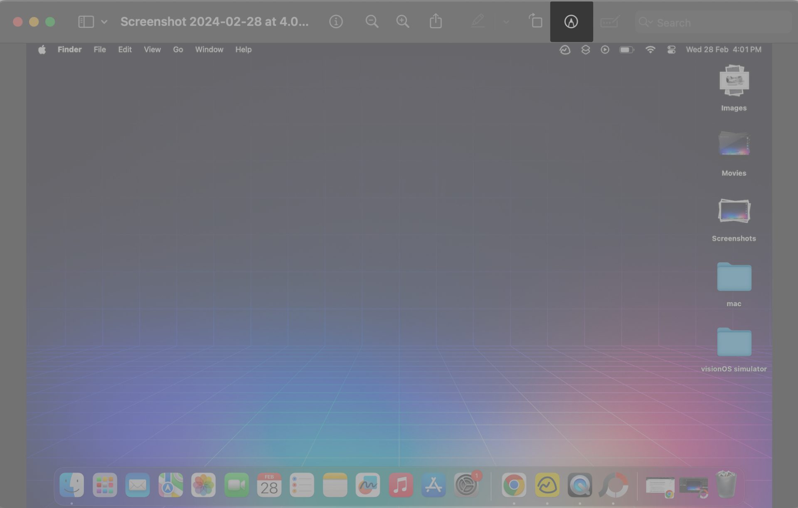The height and width of the screenshot is (508, 798).
Task: Click the Wi-Fi status toggle
Action: (650, 49)
